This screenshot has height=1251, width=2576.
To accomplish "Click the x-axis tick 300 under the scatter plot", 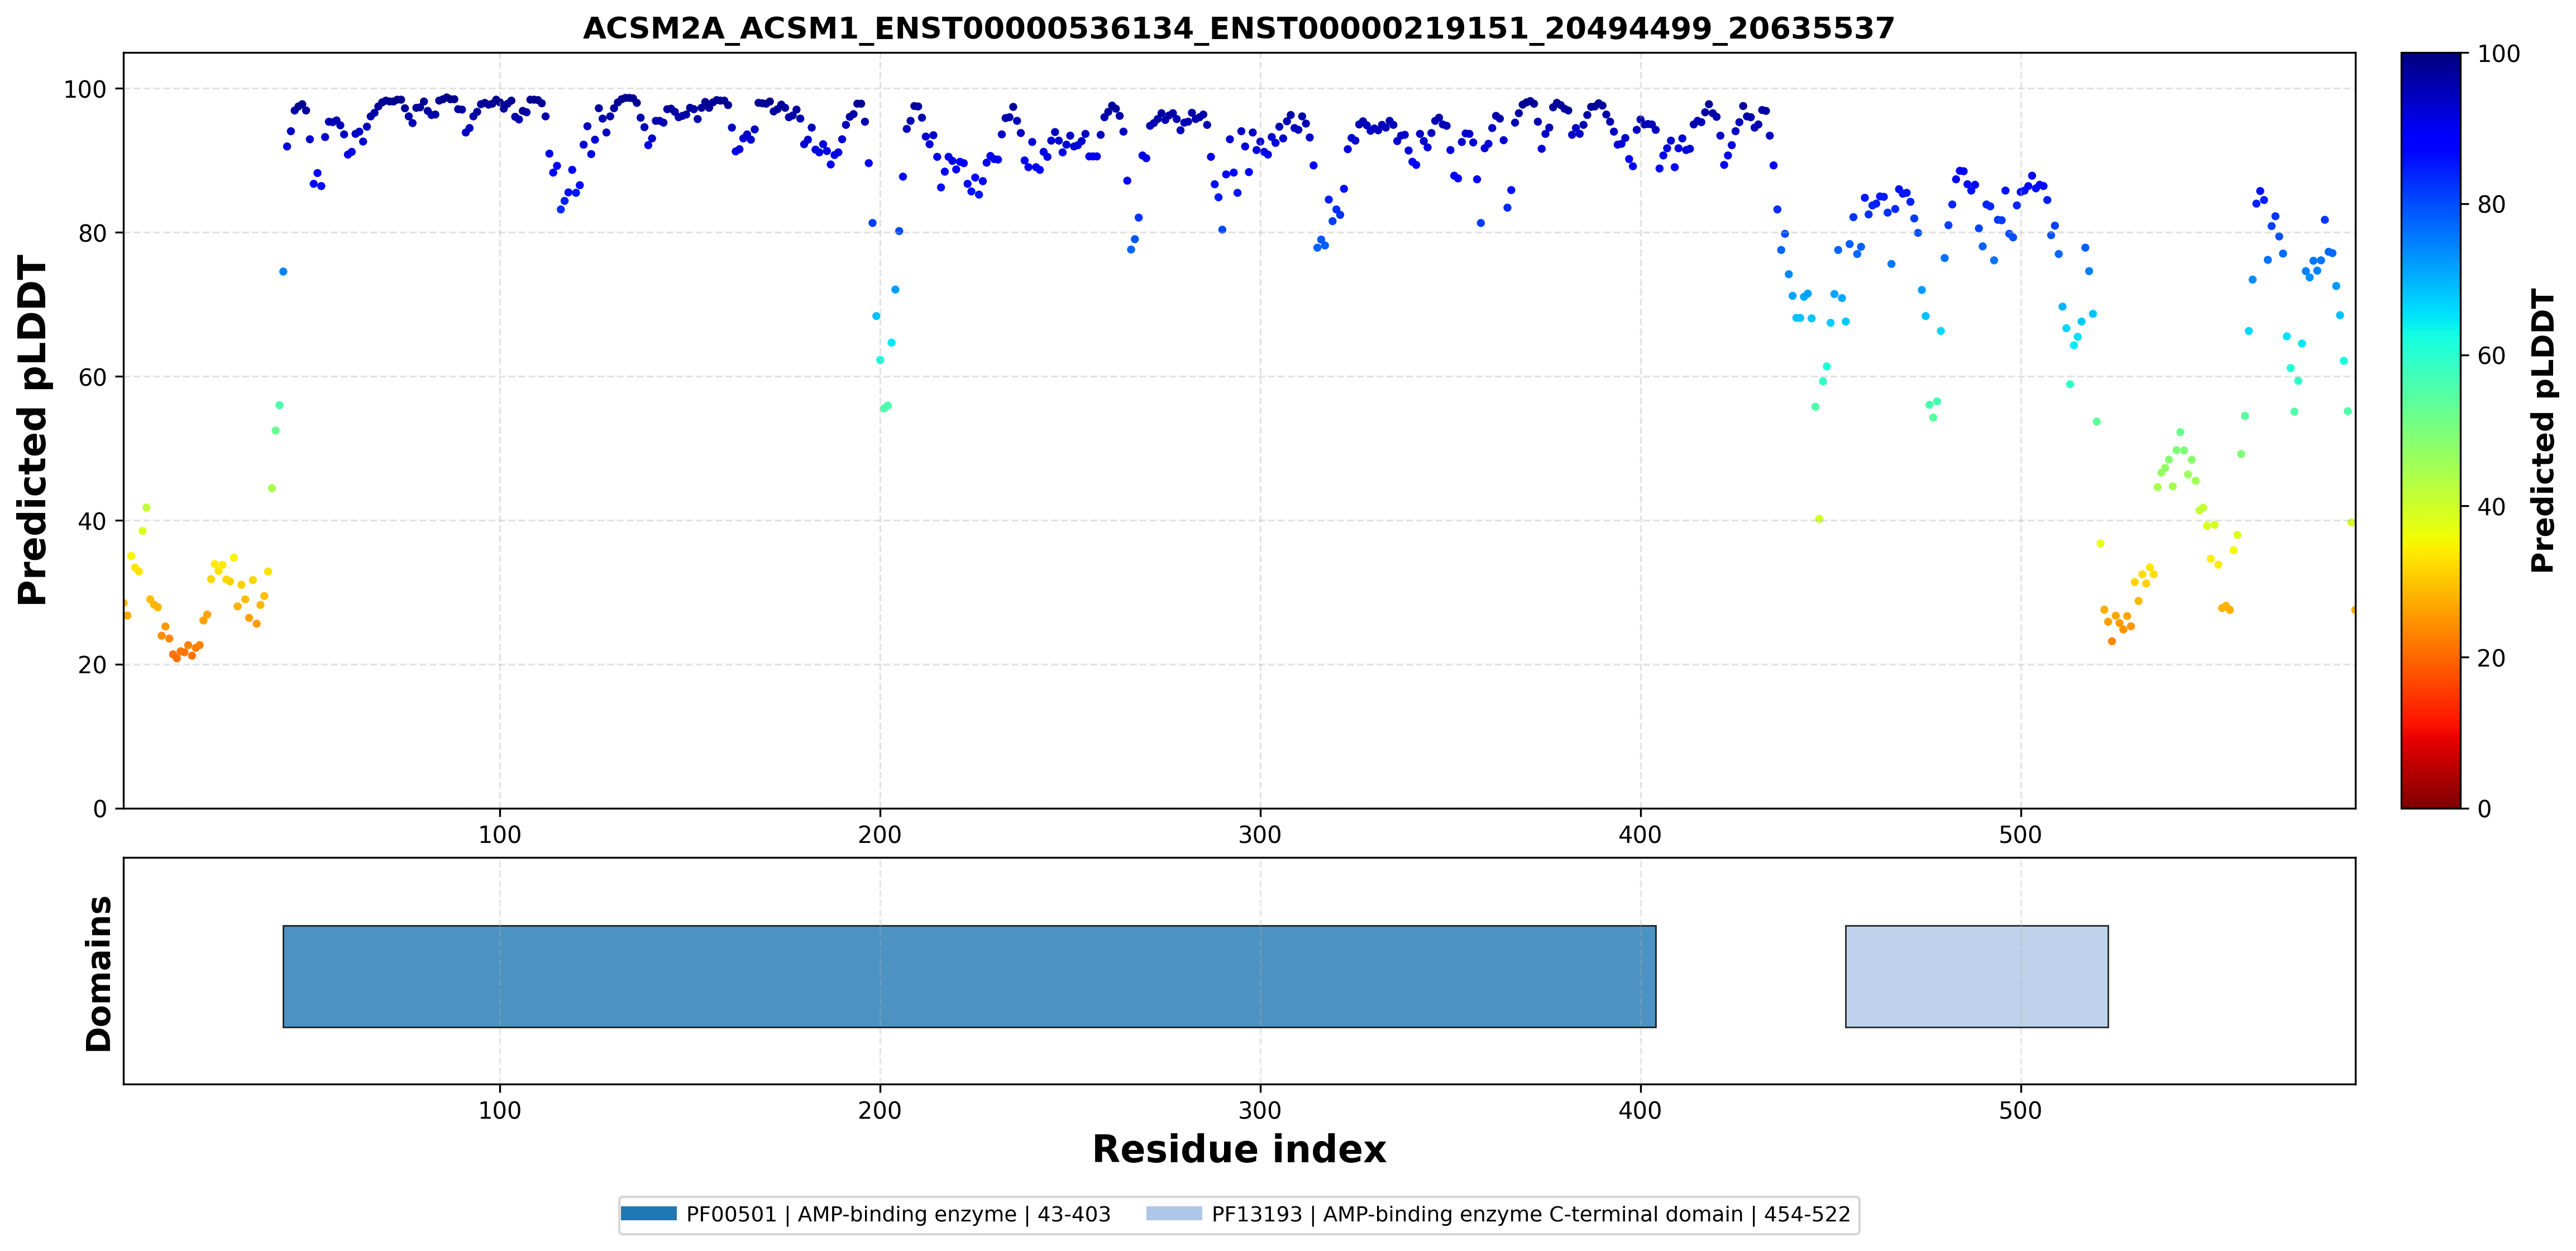I will 1260,835.
